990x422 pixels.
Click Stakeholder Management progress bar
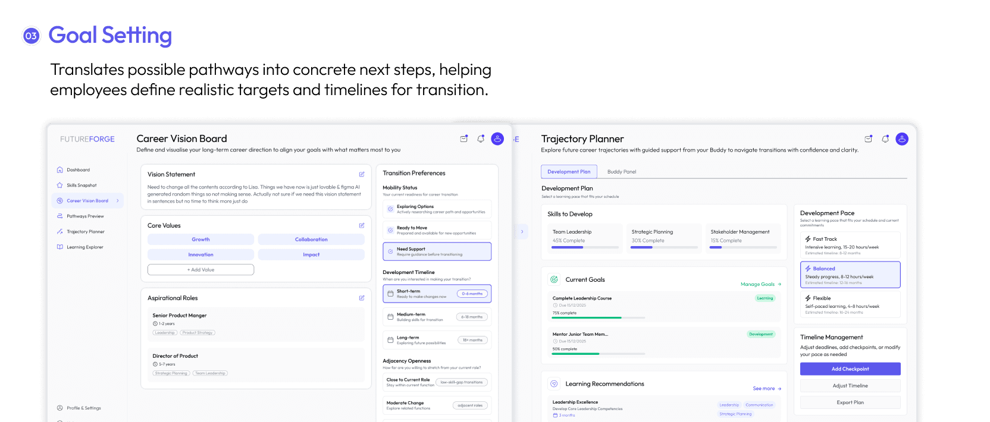click(744, 247)
